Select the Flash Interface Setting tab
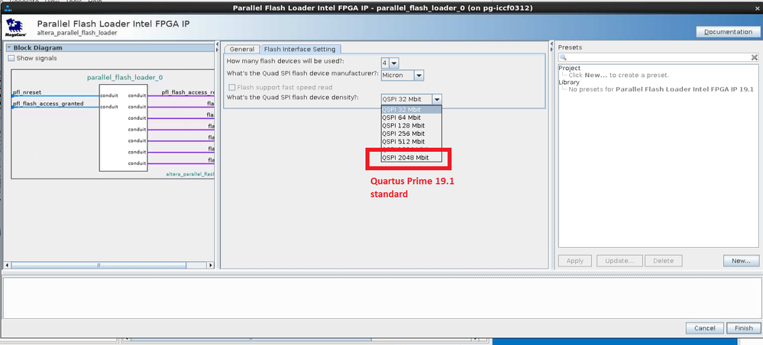 299,49
